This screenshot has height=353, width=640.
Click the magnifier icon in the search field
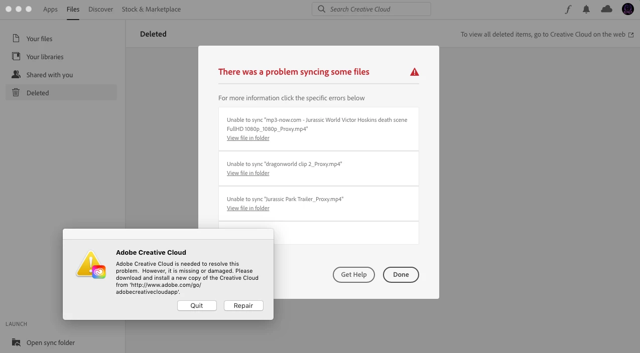tap(322, 9)
